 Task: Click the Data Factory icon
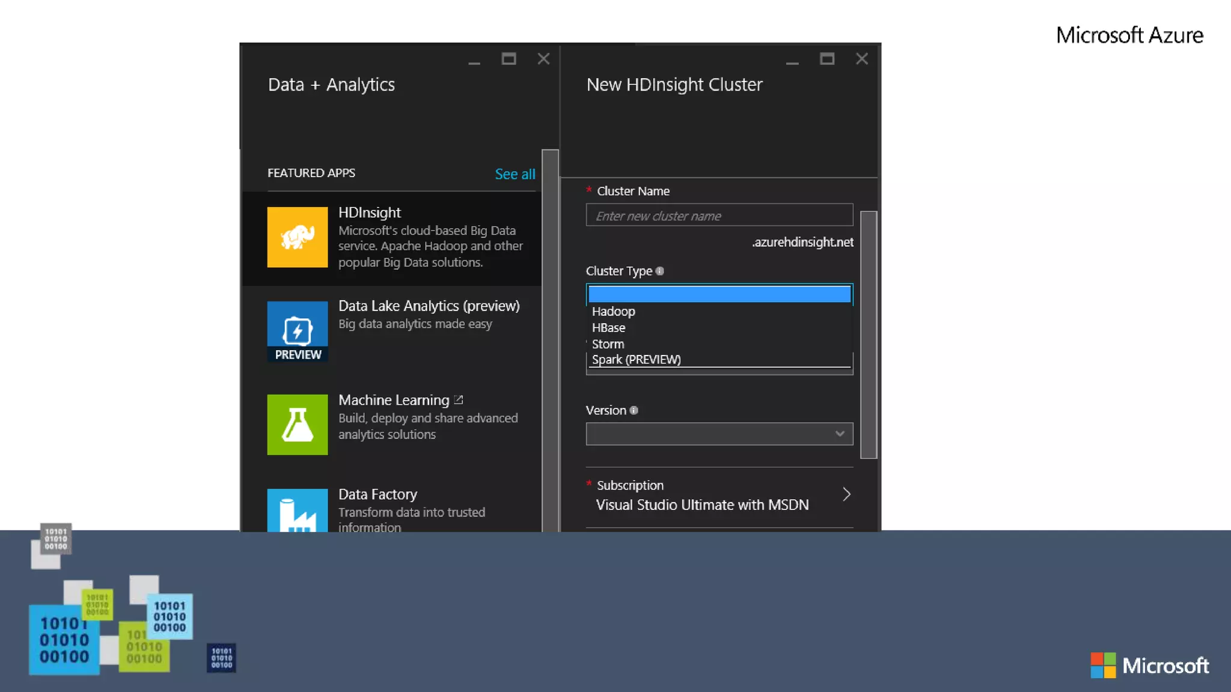click(298, 511)
